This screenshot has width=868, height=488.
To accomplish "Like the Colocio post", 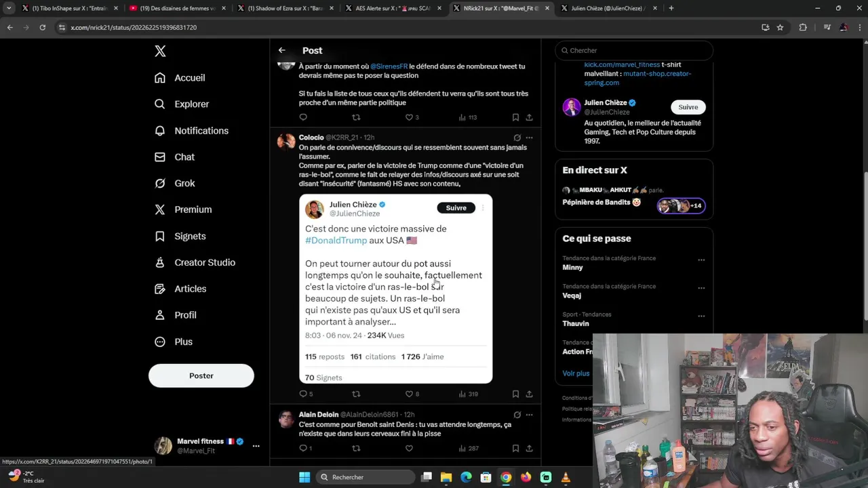I will (409, 394).
